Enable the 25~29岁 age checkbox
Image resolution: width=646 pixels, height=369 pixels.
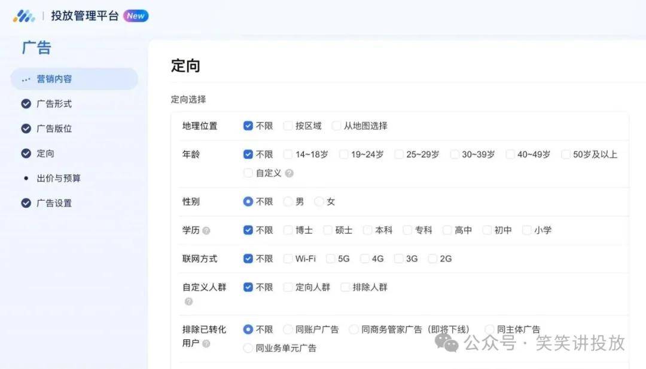coord(399,155)
